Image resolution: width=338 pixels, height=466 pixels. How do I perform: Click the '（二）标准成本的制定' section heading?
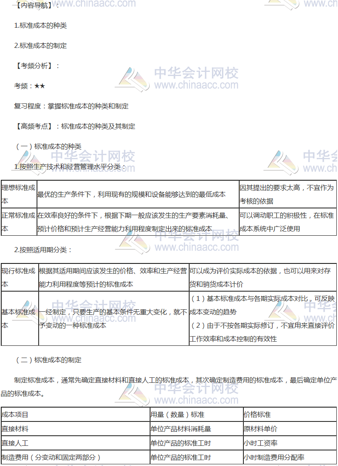click(48, 360)
